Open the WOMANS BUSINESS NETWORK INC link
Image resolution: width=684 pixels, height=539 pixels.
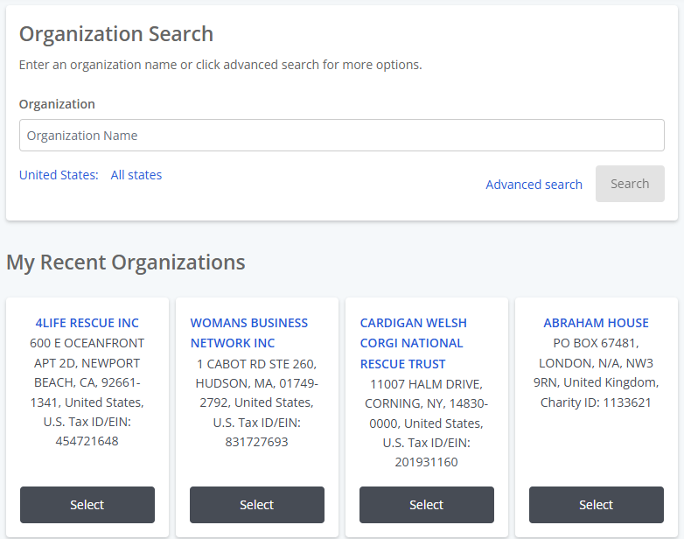point(249,333)
